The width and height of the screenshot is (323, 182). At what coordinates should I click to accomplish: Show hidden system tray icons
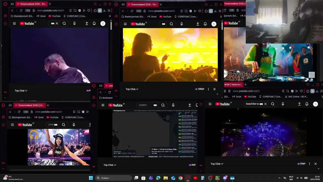click(279, 178)
